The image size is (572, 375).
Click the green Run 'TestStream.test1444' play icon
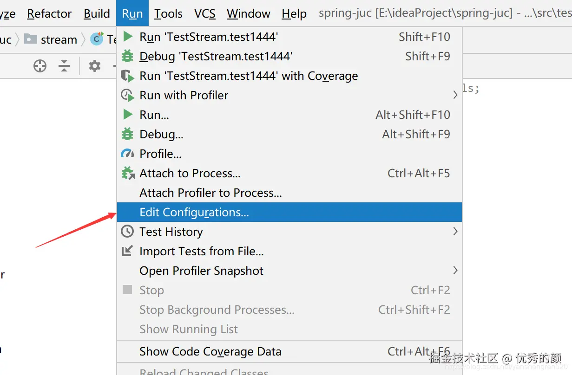[x=127, y=37]
